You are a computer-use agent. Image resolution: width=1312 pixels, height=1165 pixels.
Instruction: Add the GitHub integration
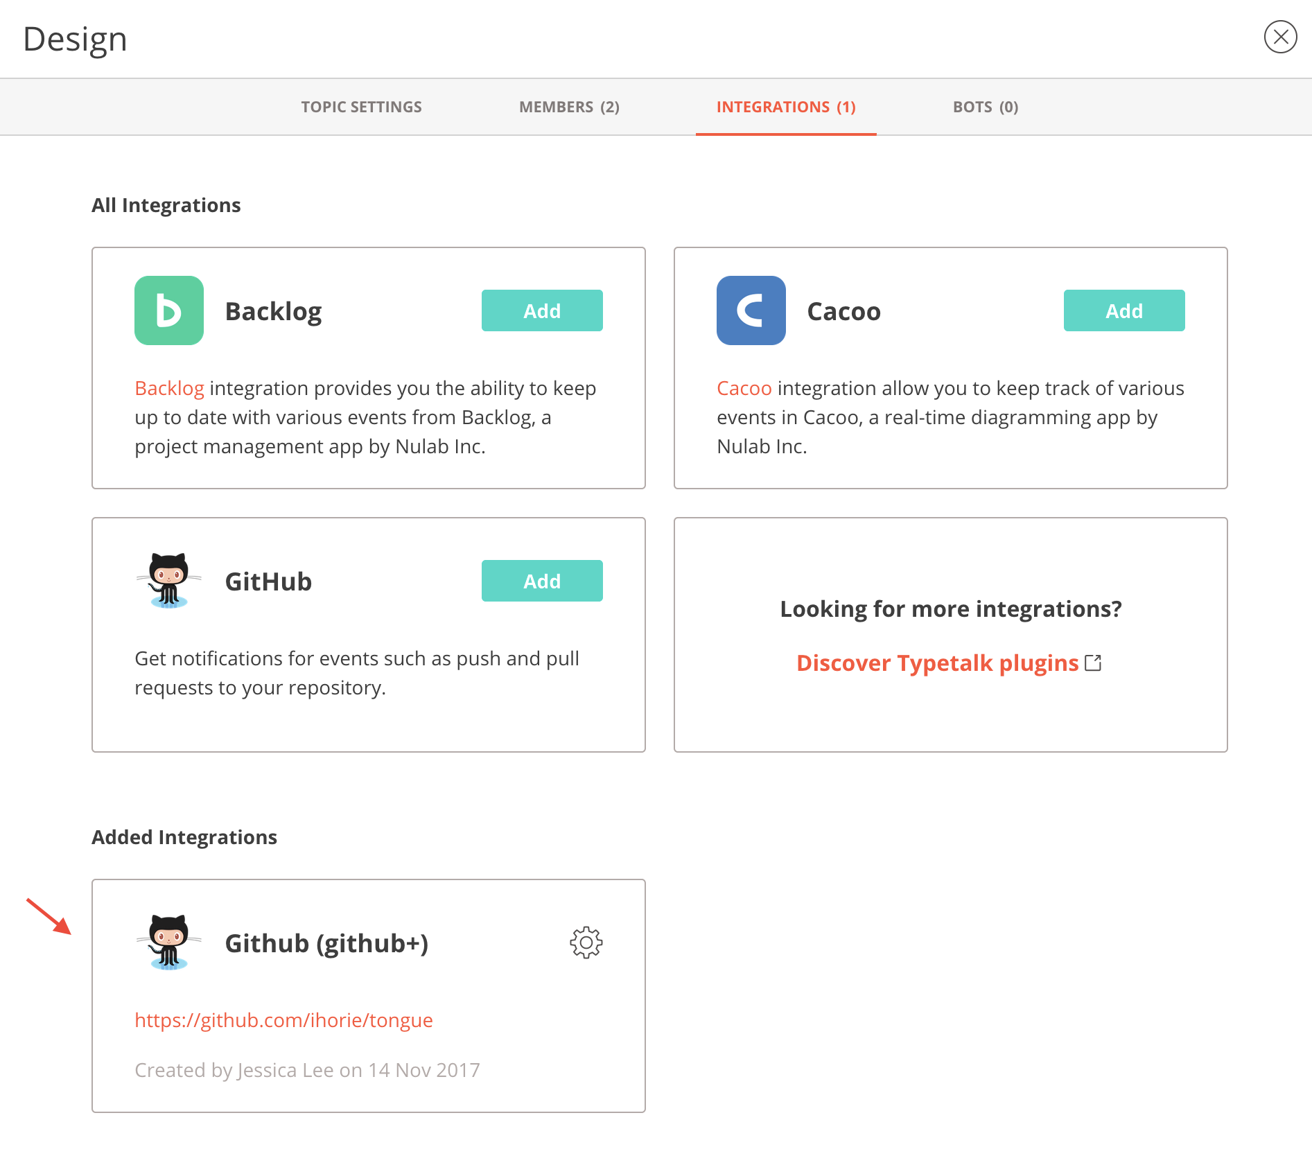point(542,581)
